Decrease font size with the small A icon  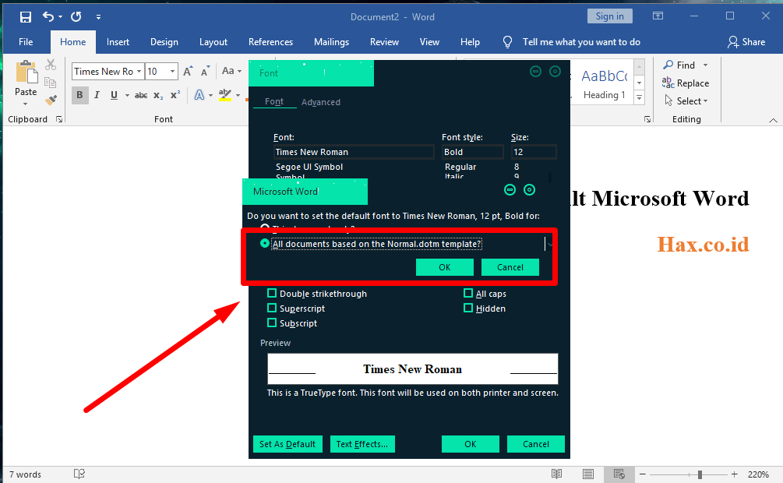(x=205, y=72)
